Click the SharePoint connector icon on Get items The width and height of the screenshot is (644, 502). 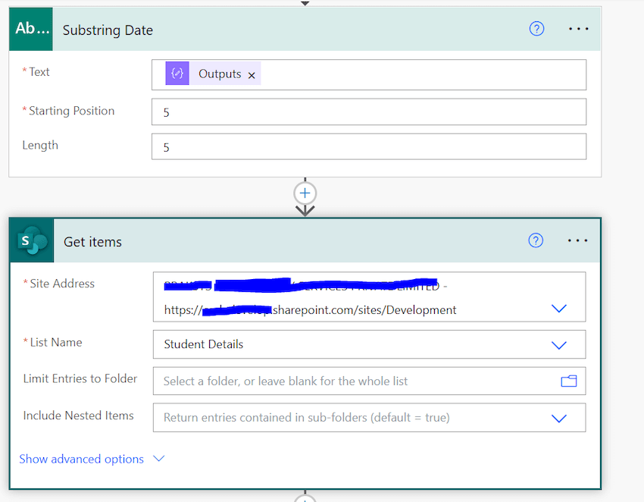point(30,240)
